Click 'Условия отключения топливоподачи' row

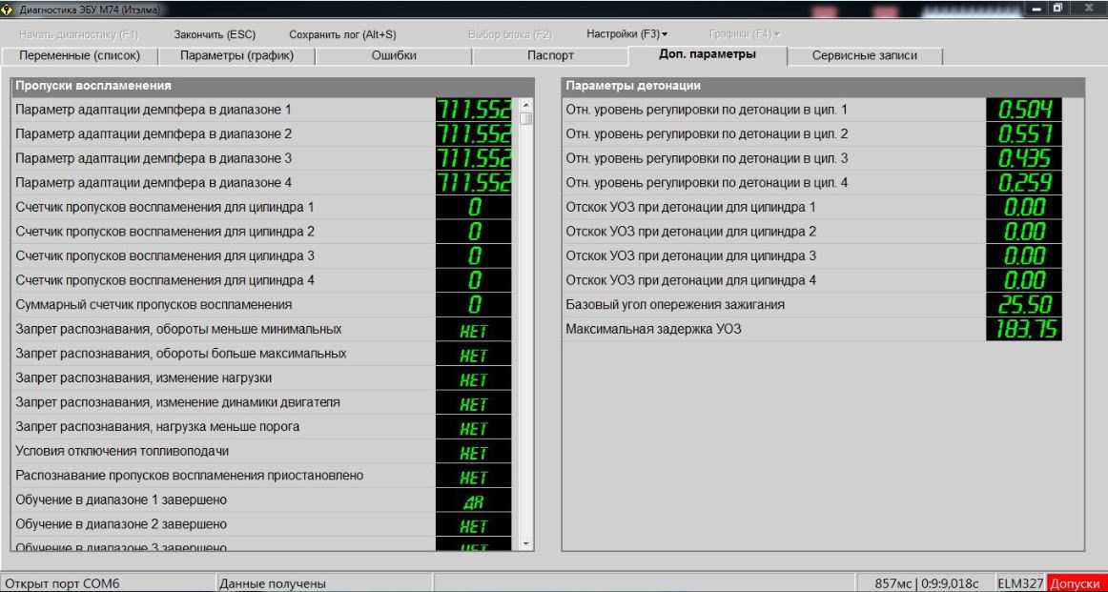tap(263, 451)
